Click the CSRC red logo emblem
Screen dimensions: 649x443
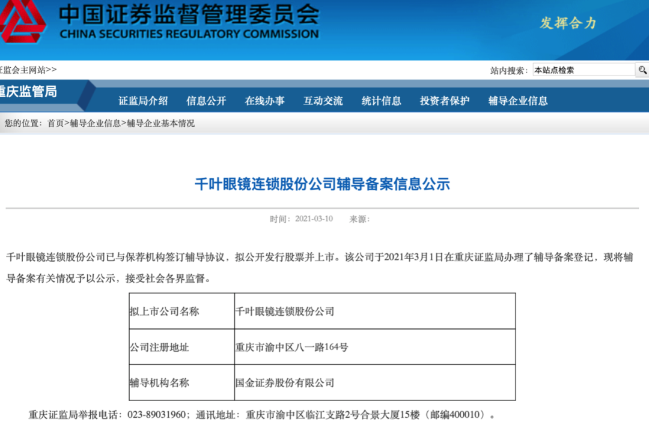point(22,20)
